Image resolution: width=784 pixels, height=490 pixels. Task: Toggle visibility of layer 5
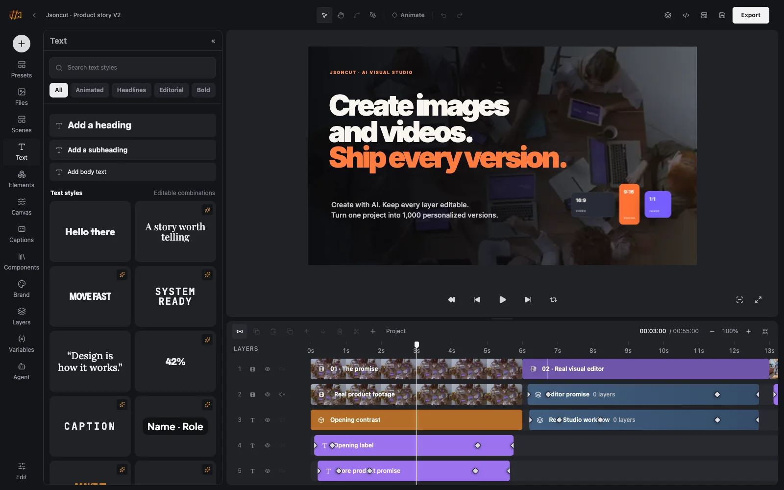tap(268, 471)
